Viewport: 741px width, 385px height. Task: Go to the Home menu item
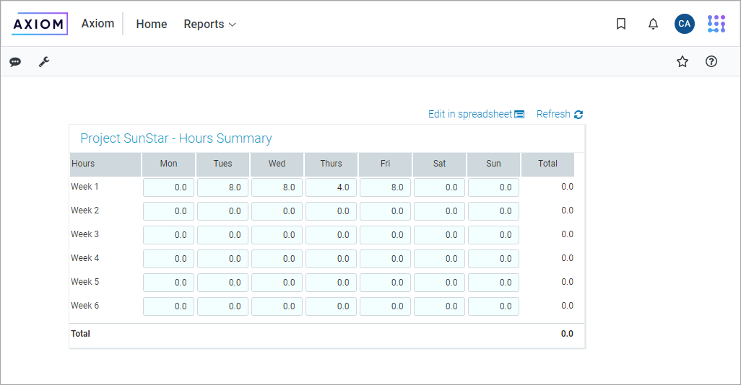[152, 24]
